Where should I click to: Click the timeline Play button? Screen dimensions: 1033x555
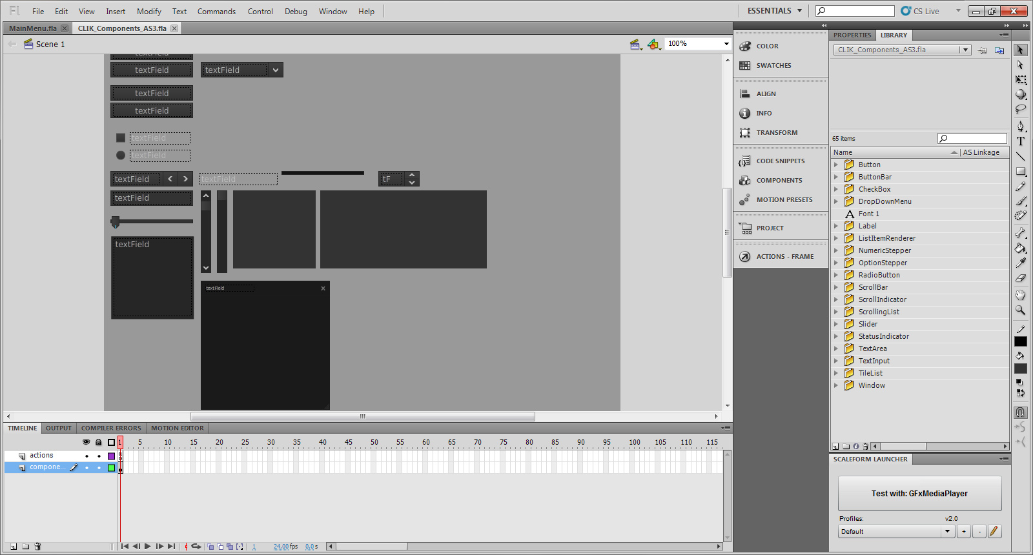[148, 547]
